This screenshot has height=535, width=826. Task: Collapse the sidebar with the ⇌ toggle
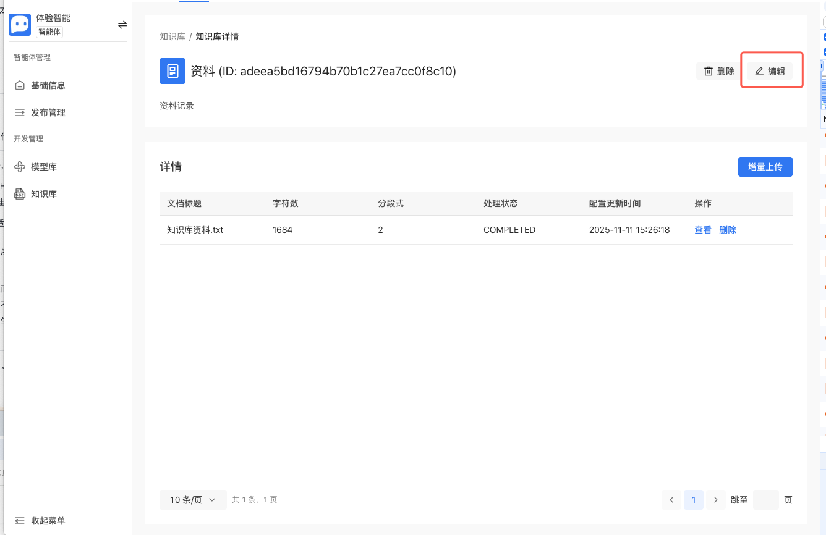click(x=122, y=24)
